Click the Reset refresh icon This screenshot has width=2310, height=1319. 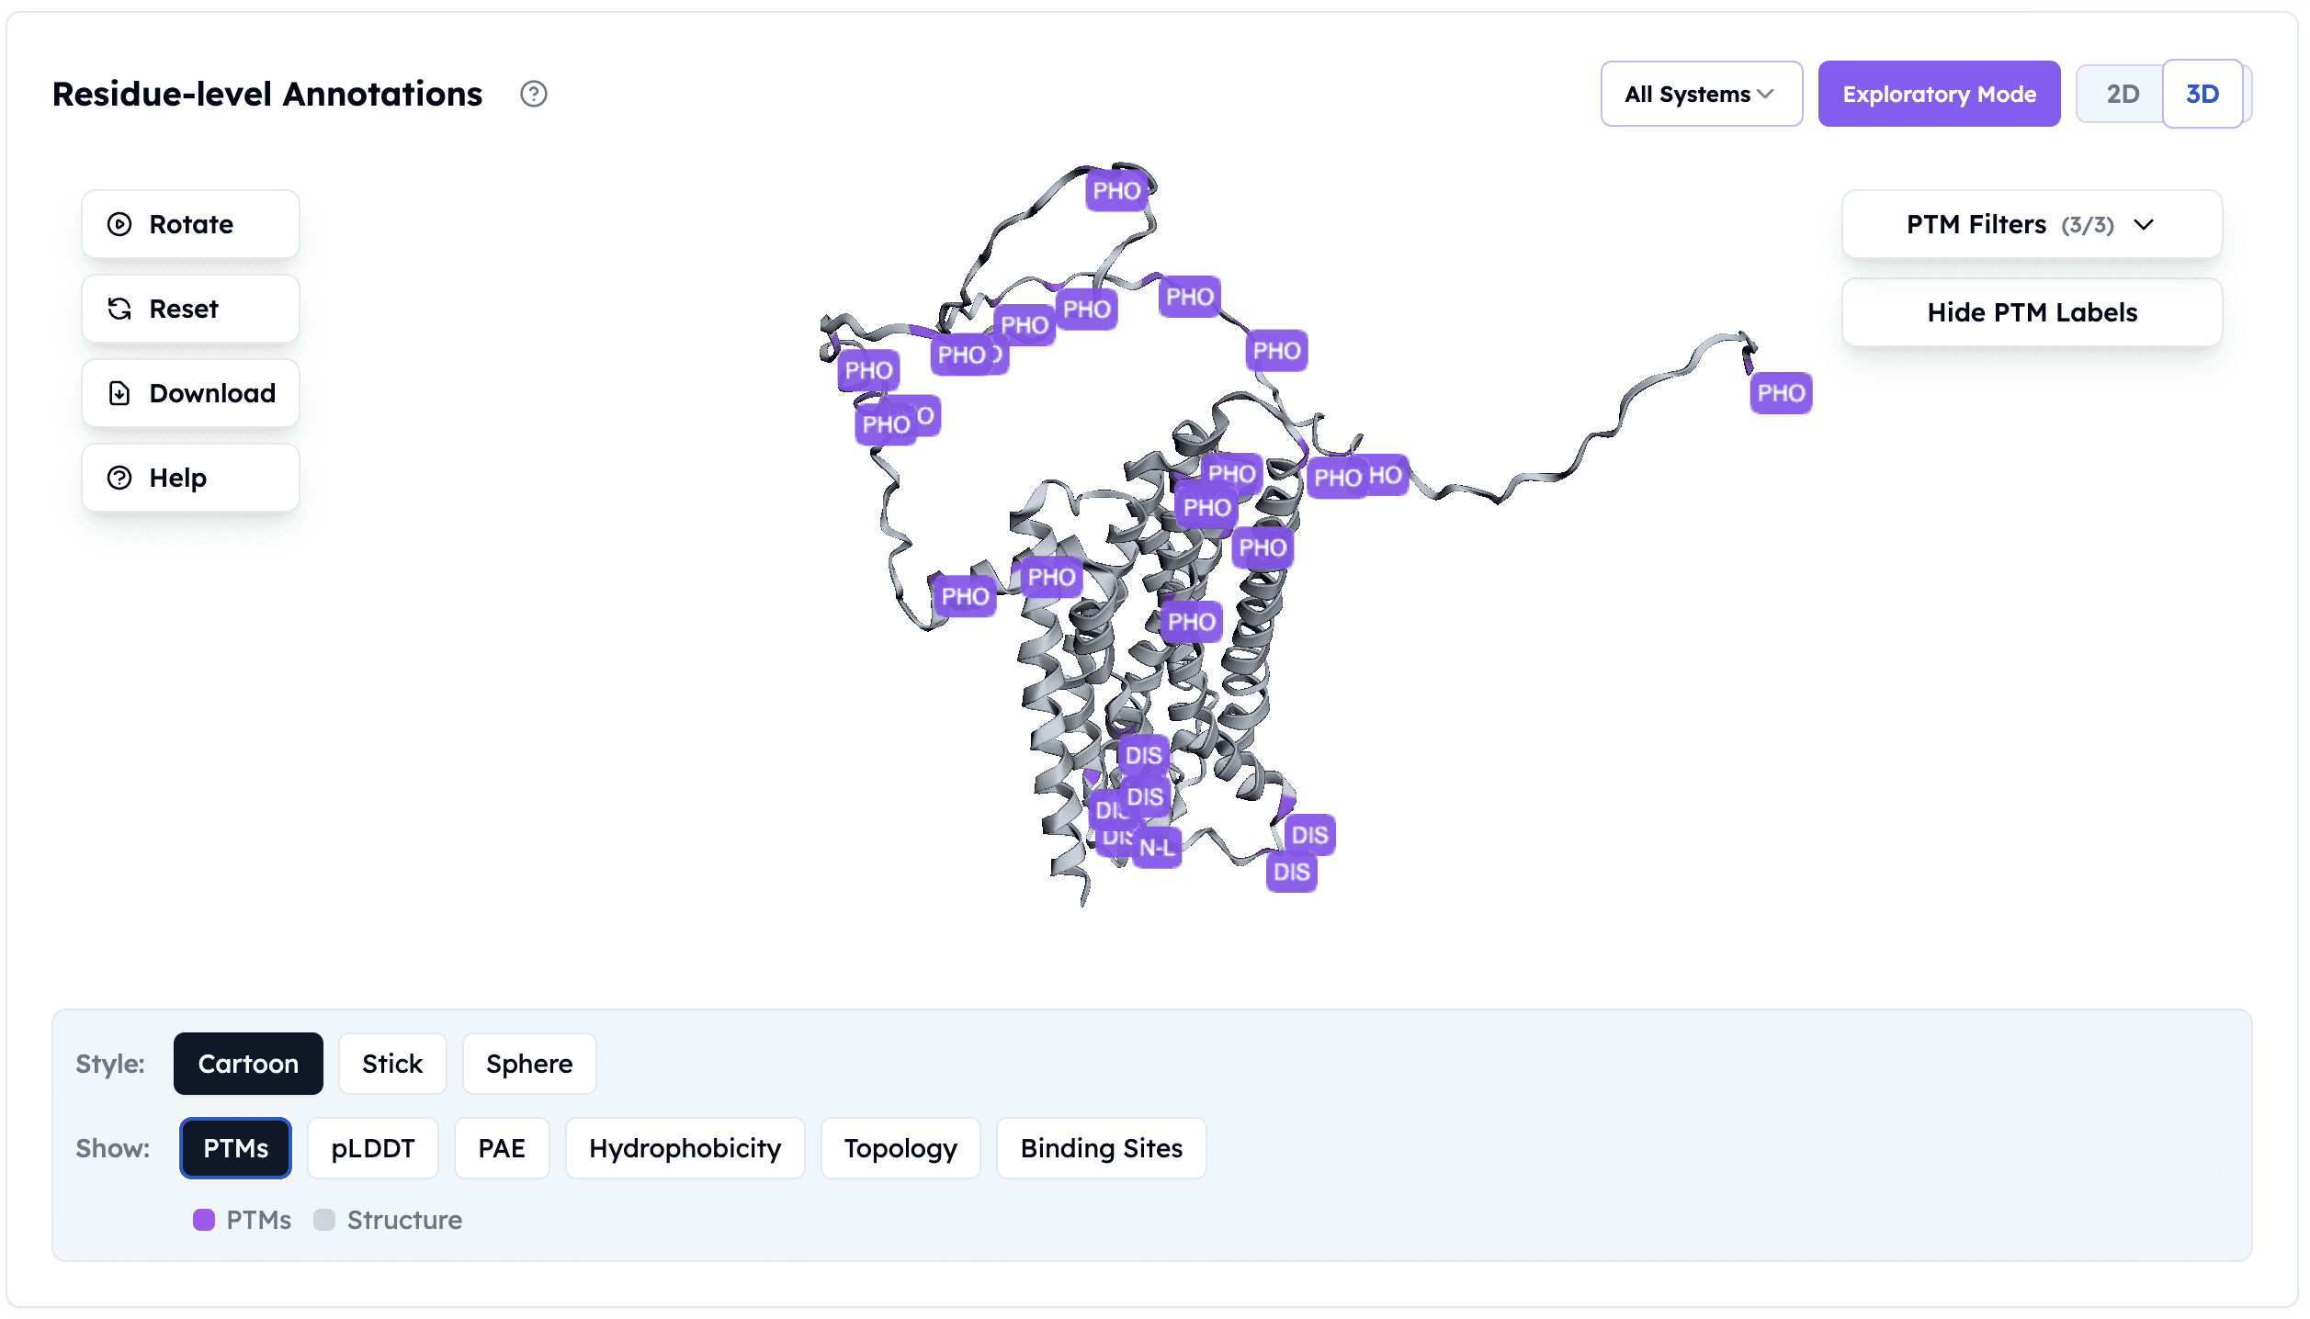[119, 309]
